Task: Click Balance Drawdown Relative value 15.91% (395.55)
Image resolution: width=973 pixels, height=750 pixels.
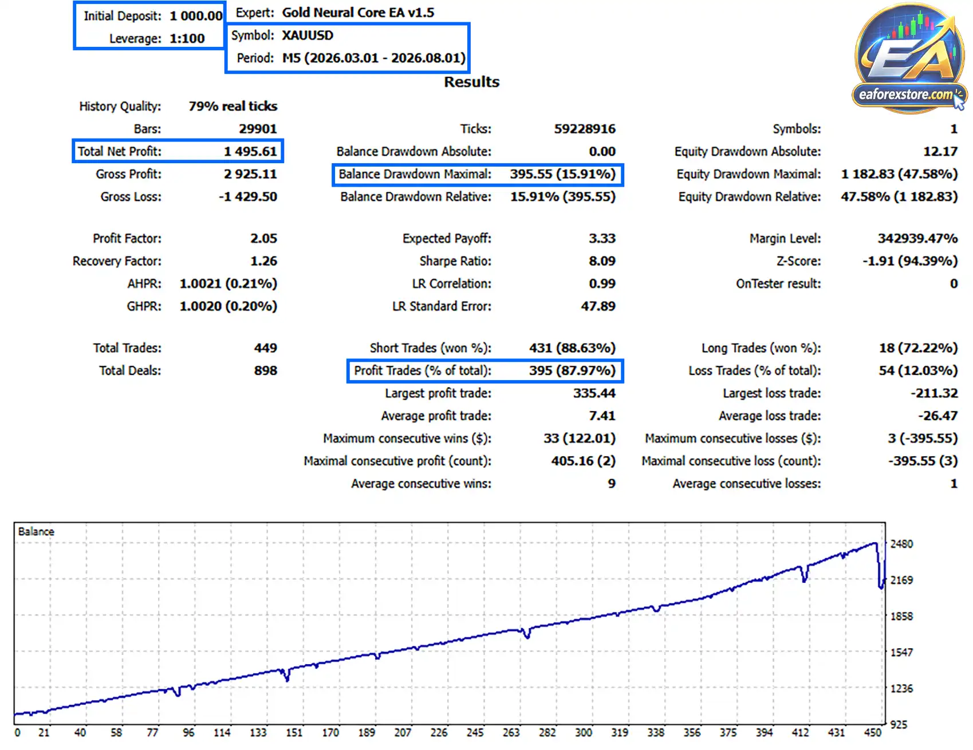Action: tap(563, 196)
